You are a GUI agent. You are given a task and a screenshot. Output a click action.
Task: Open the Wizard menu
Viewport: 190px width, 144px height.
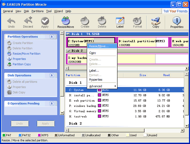[58, 11]
